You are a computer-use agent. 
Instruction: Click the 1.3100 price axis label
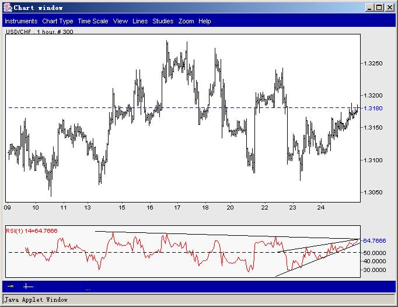(373, 161)
